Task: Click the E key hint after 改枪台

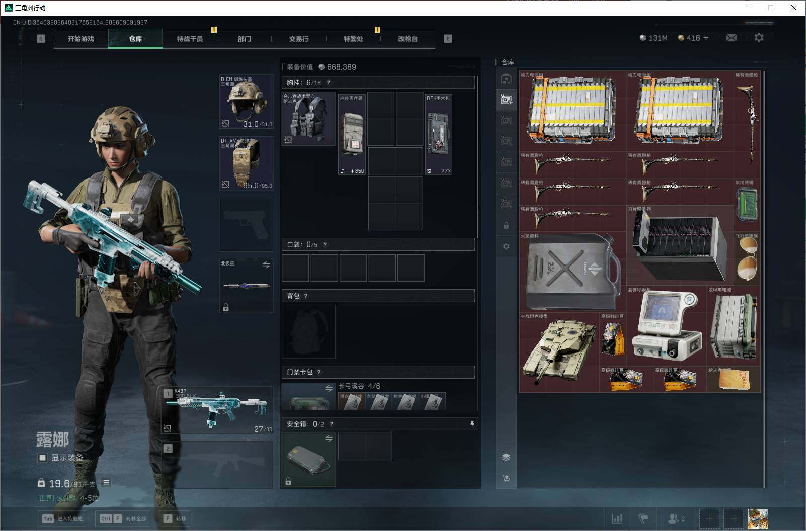Action: click(448, 39)
